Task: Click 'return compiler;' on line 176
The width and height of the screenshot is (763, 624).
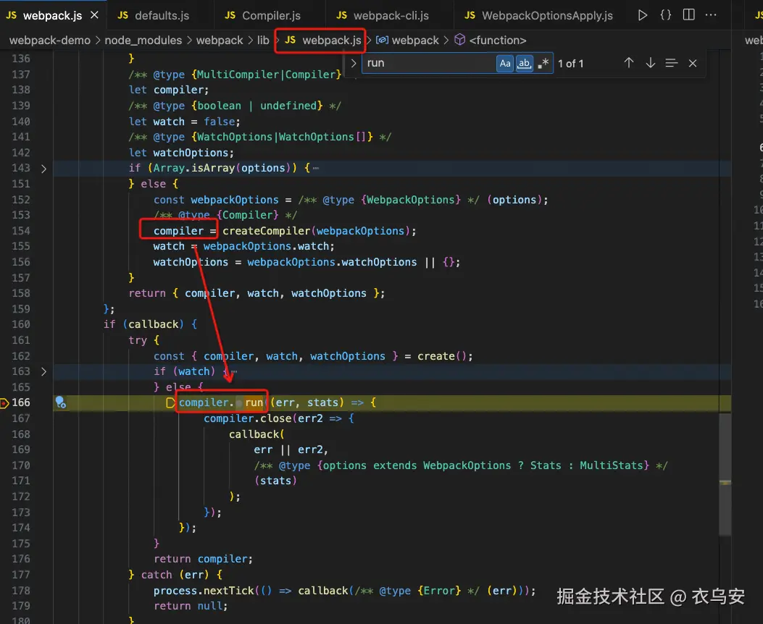Action: pyautogui.click(x=204, y=559)
